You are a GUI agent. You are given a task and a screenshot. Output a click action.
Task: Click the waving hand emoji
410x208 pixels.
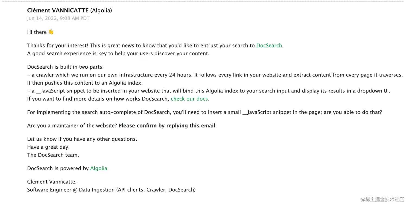(51, 32)
